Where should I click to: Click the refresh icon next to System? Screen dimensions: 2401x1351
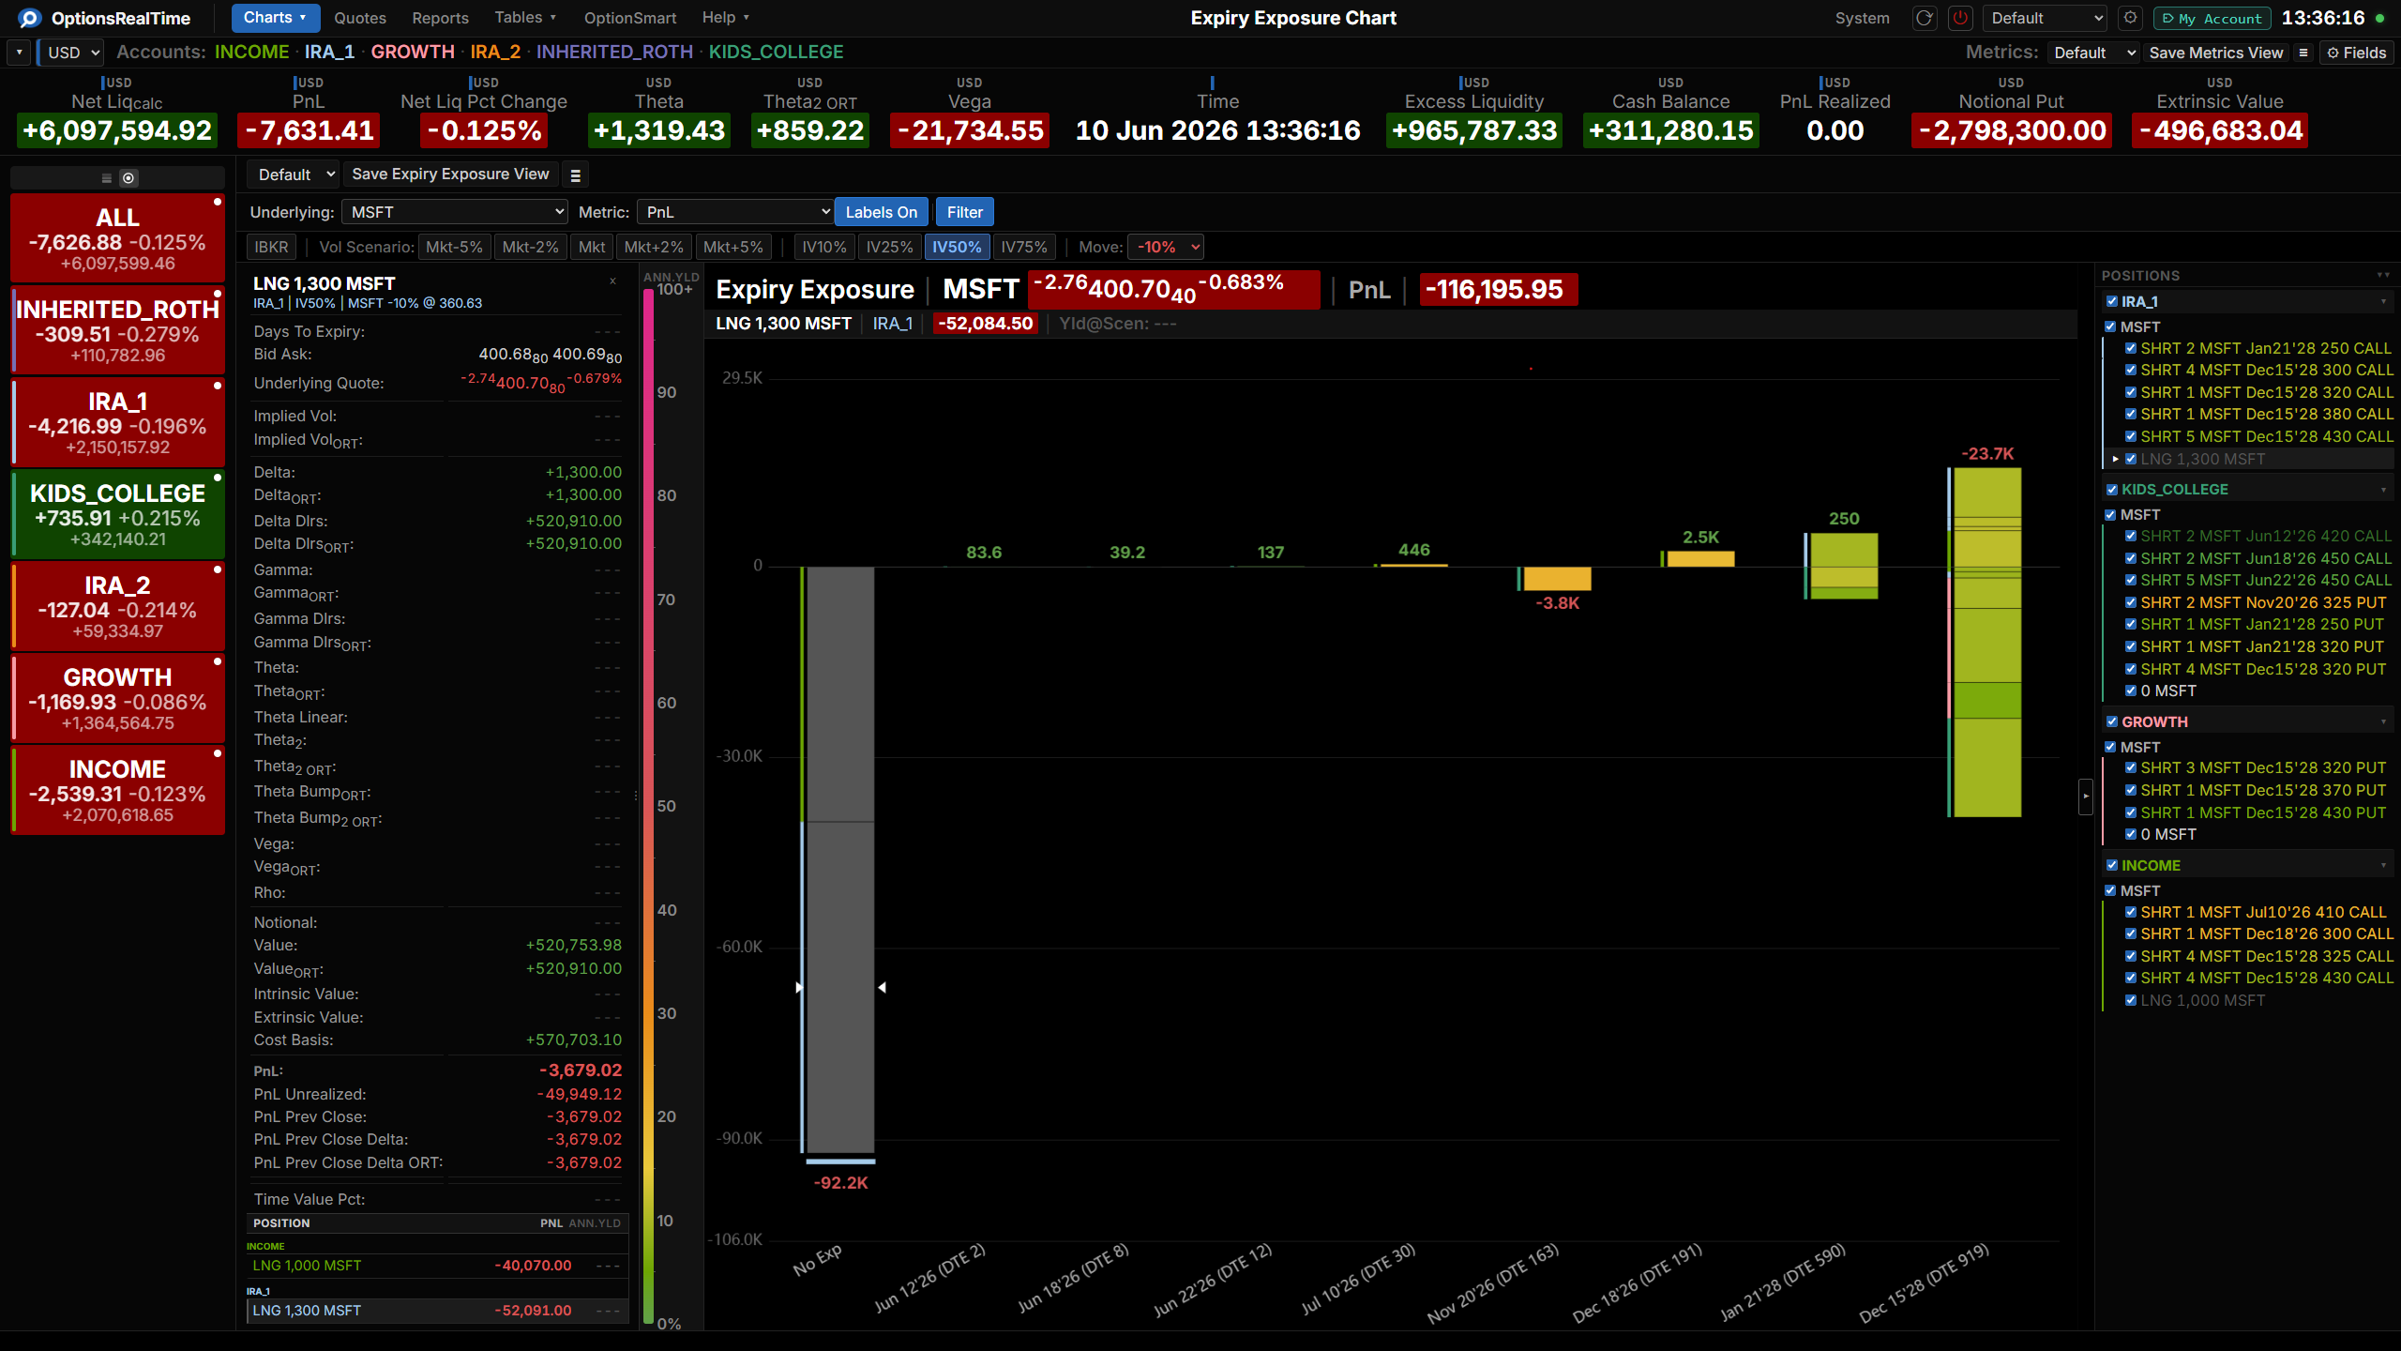tap(1925, 18)
